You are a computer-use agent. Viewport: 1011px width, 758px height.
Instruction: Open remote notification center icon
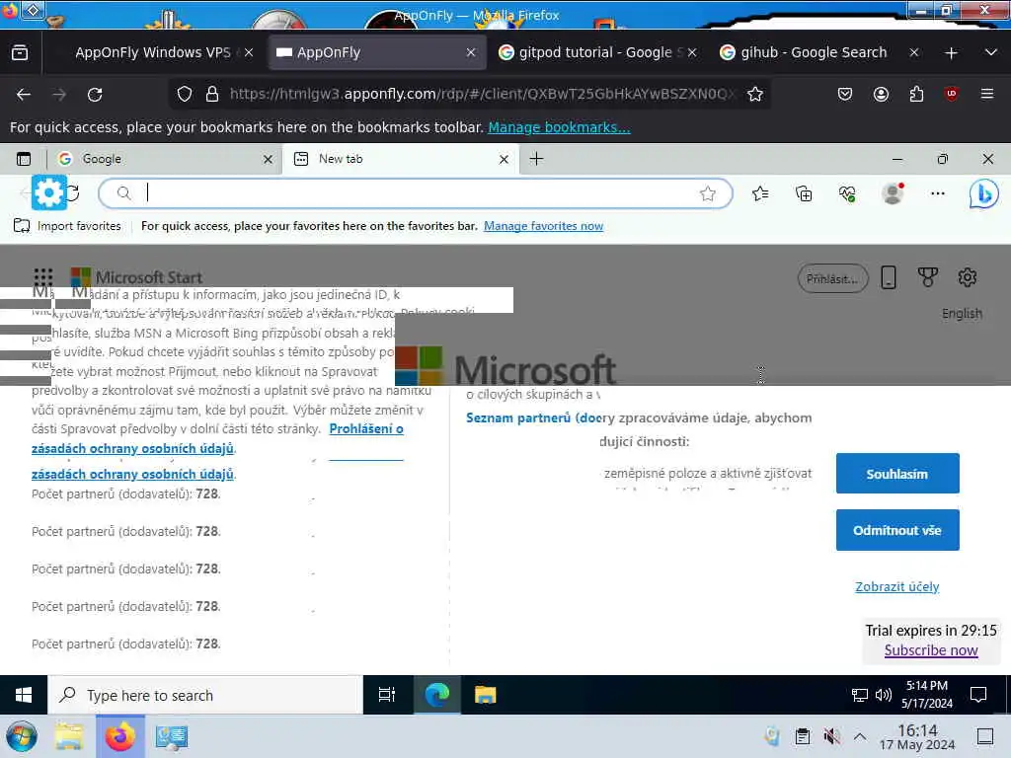pyautogui.click(x=978, y=695)
